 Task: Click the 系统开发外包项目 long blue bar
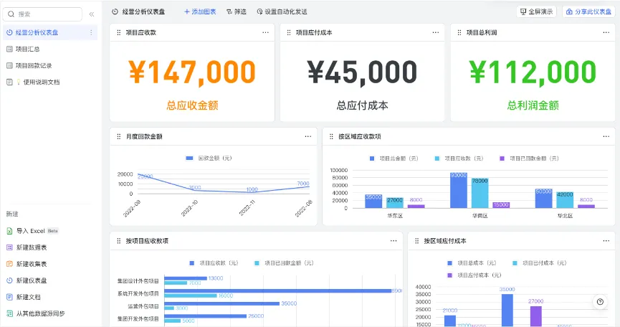coord(278,291)
